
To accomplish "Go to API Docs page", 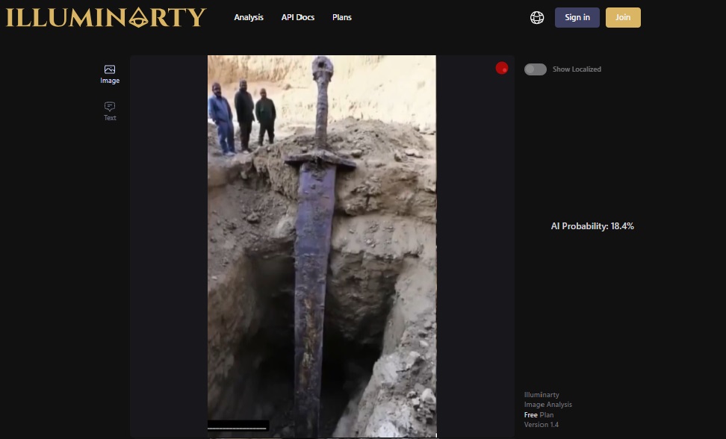I will pyautogui.click(x=298, y=17).
